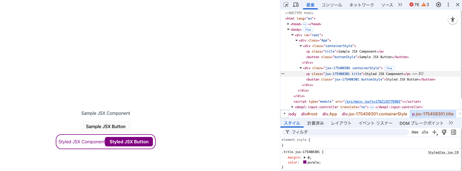462x171 pixels.
Task: Select the p class title DOM line
Action: pos(345,51)
